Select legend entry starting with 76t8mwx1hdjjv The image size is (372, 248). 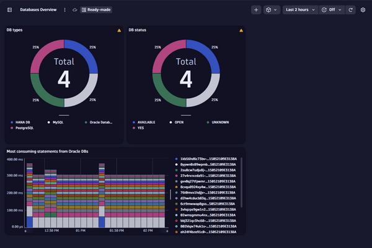pyautogui.click(x=205, y=192)
